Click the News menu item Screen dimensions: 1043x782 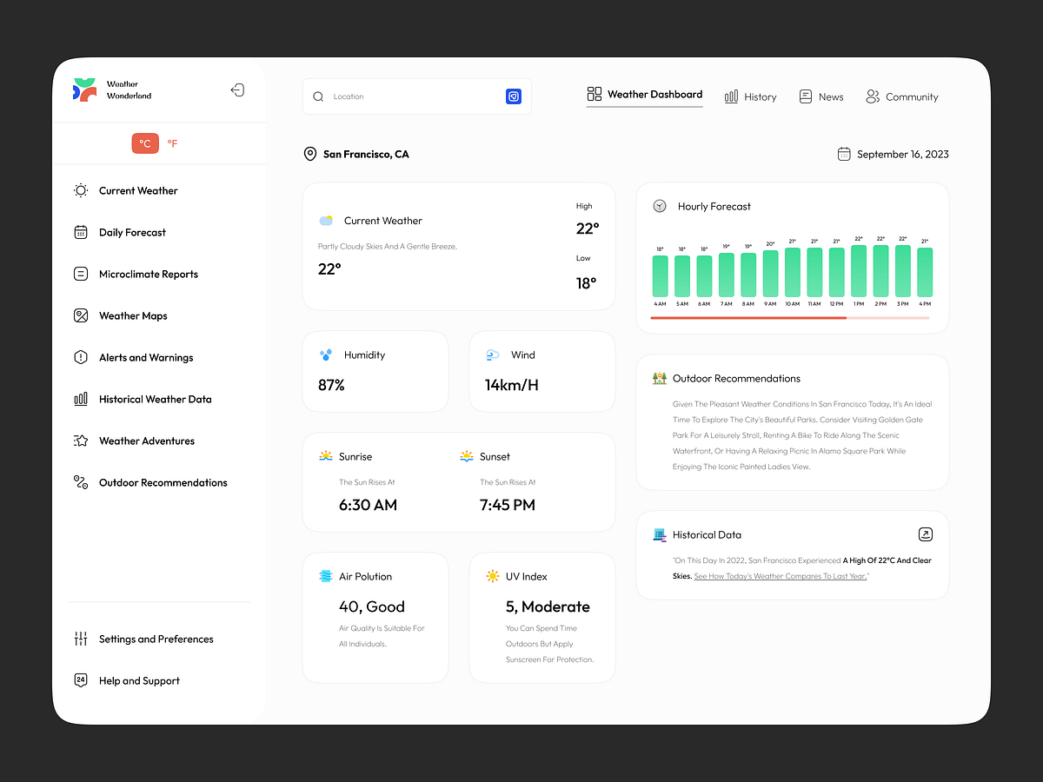click(820, 96)
